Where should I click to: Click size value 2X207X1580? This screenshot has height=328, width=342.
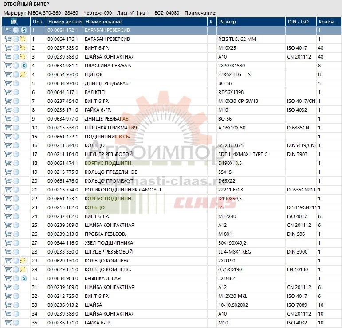pyautogui.click(x=232, y=66)
